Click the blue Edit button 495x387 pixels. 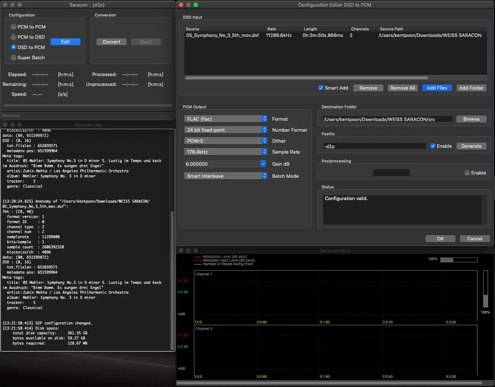[x=65, y=42]
